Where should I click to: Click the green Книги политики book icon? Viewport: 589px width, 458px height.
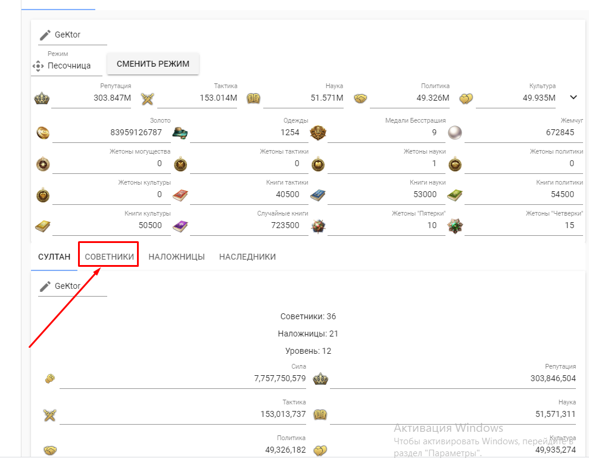click(x=454, y=195)
